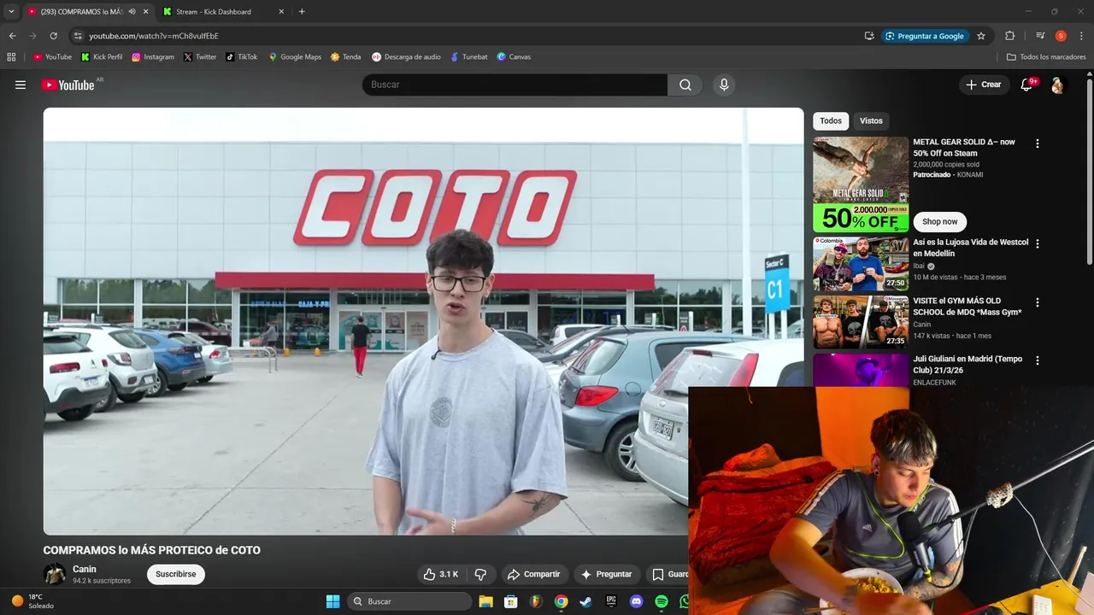Open the Windows Start menu
The image size is (1094, 615).
pos(333,601)
